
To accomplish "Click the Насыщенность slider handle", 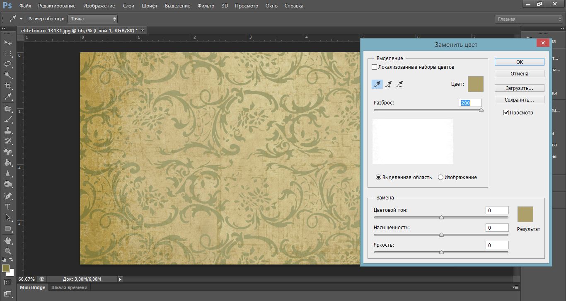I will click(441, 235).
